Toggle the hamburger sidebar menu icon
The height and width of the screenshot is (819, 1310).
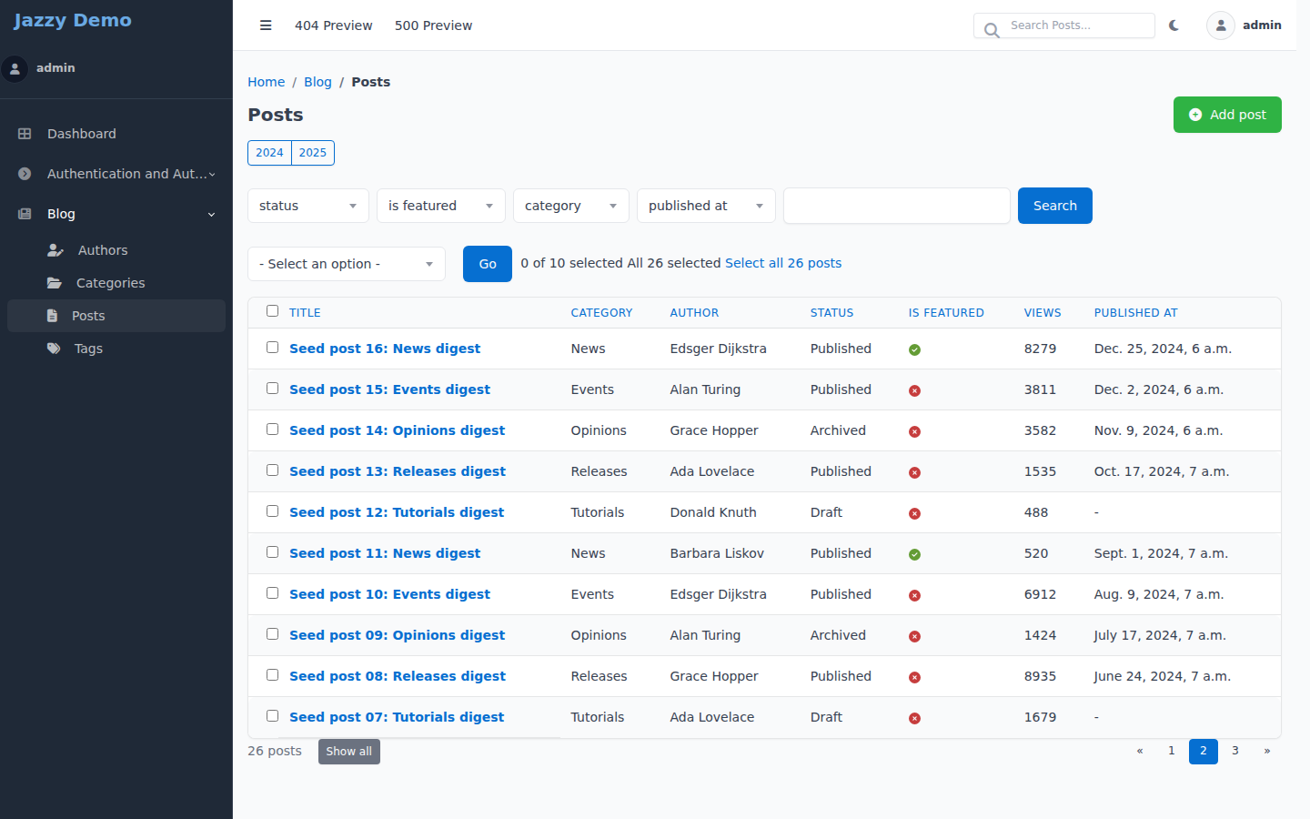[x=266, y=25]
